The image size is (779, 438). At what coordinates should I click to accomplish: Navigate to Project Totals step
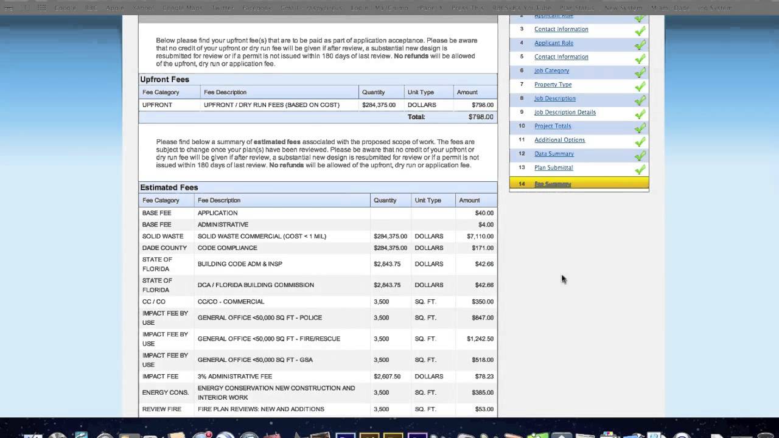click(x=553, y=126)
